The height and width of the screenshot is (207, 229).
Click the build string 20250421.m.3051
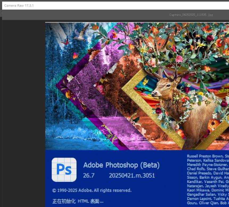pyautogui.click(x=132, y=175)
